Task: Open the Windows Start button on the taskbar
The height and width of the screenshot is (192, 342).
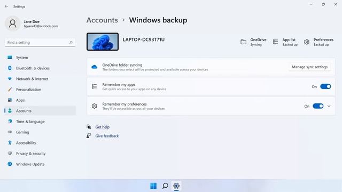Action: pos(153,186)
